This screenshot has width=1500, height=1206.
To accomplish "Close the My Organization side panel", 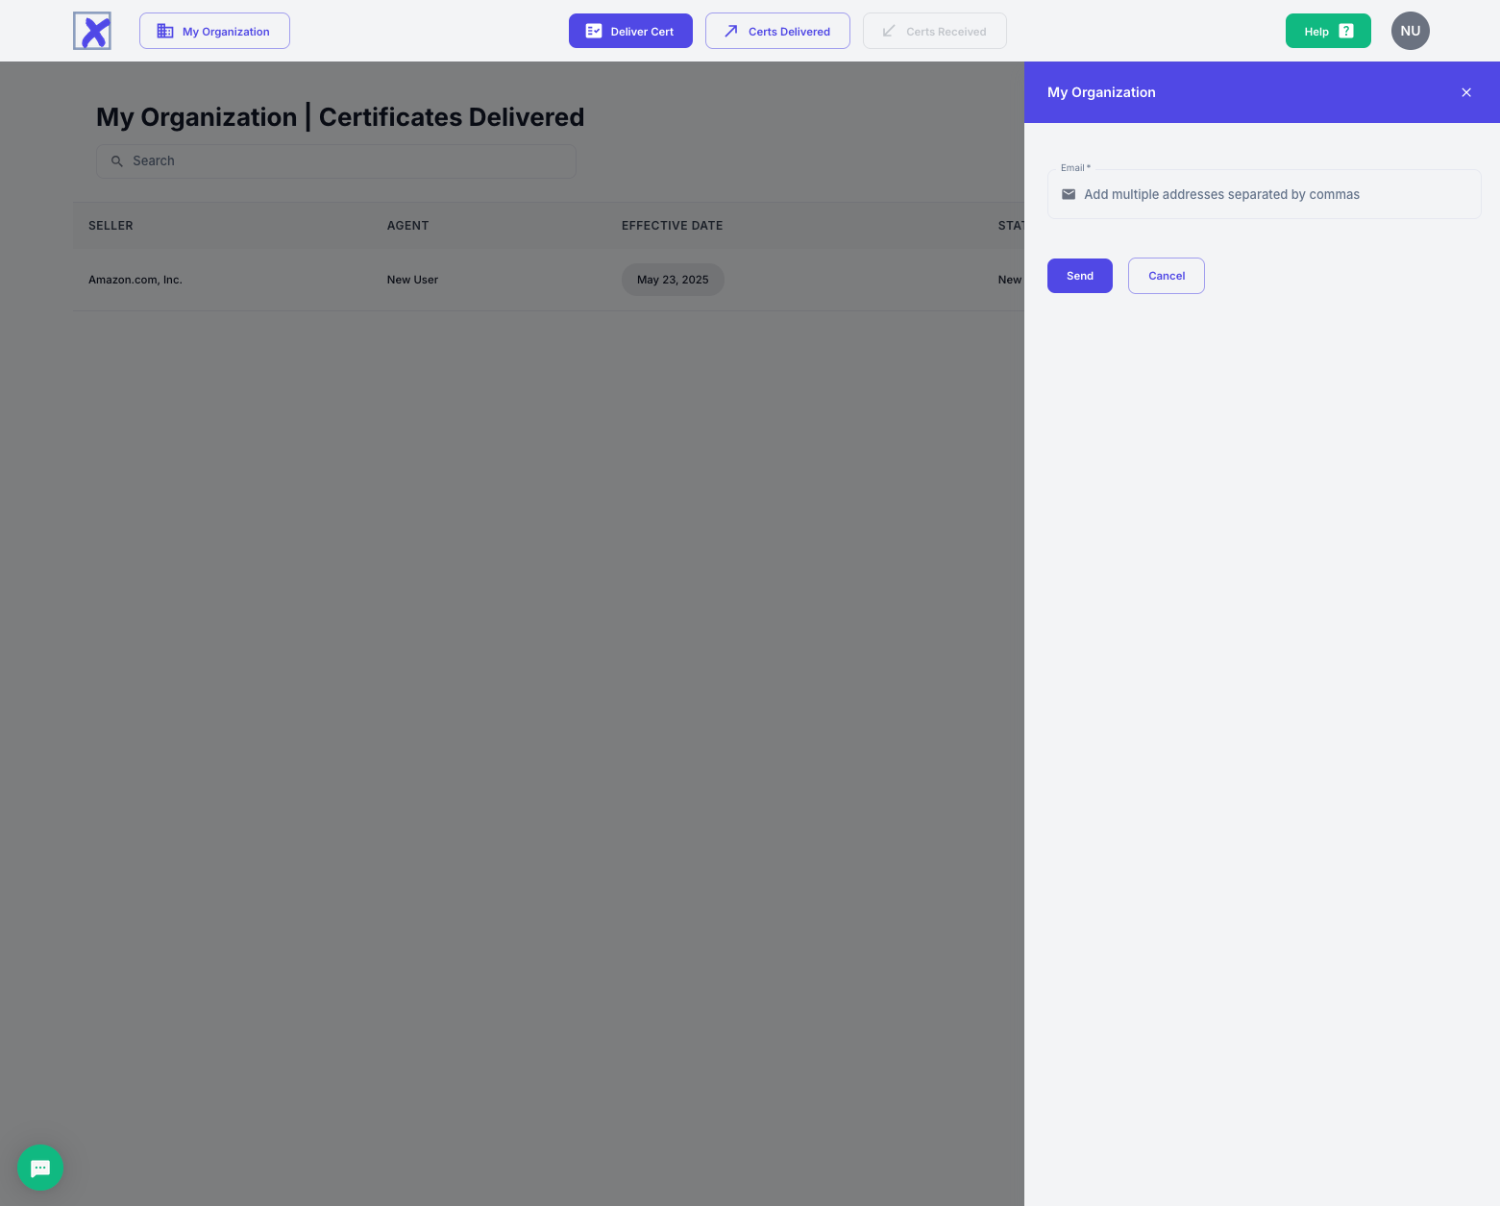I will [1465, 92].
